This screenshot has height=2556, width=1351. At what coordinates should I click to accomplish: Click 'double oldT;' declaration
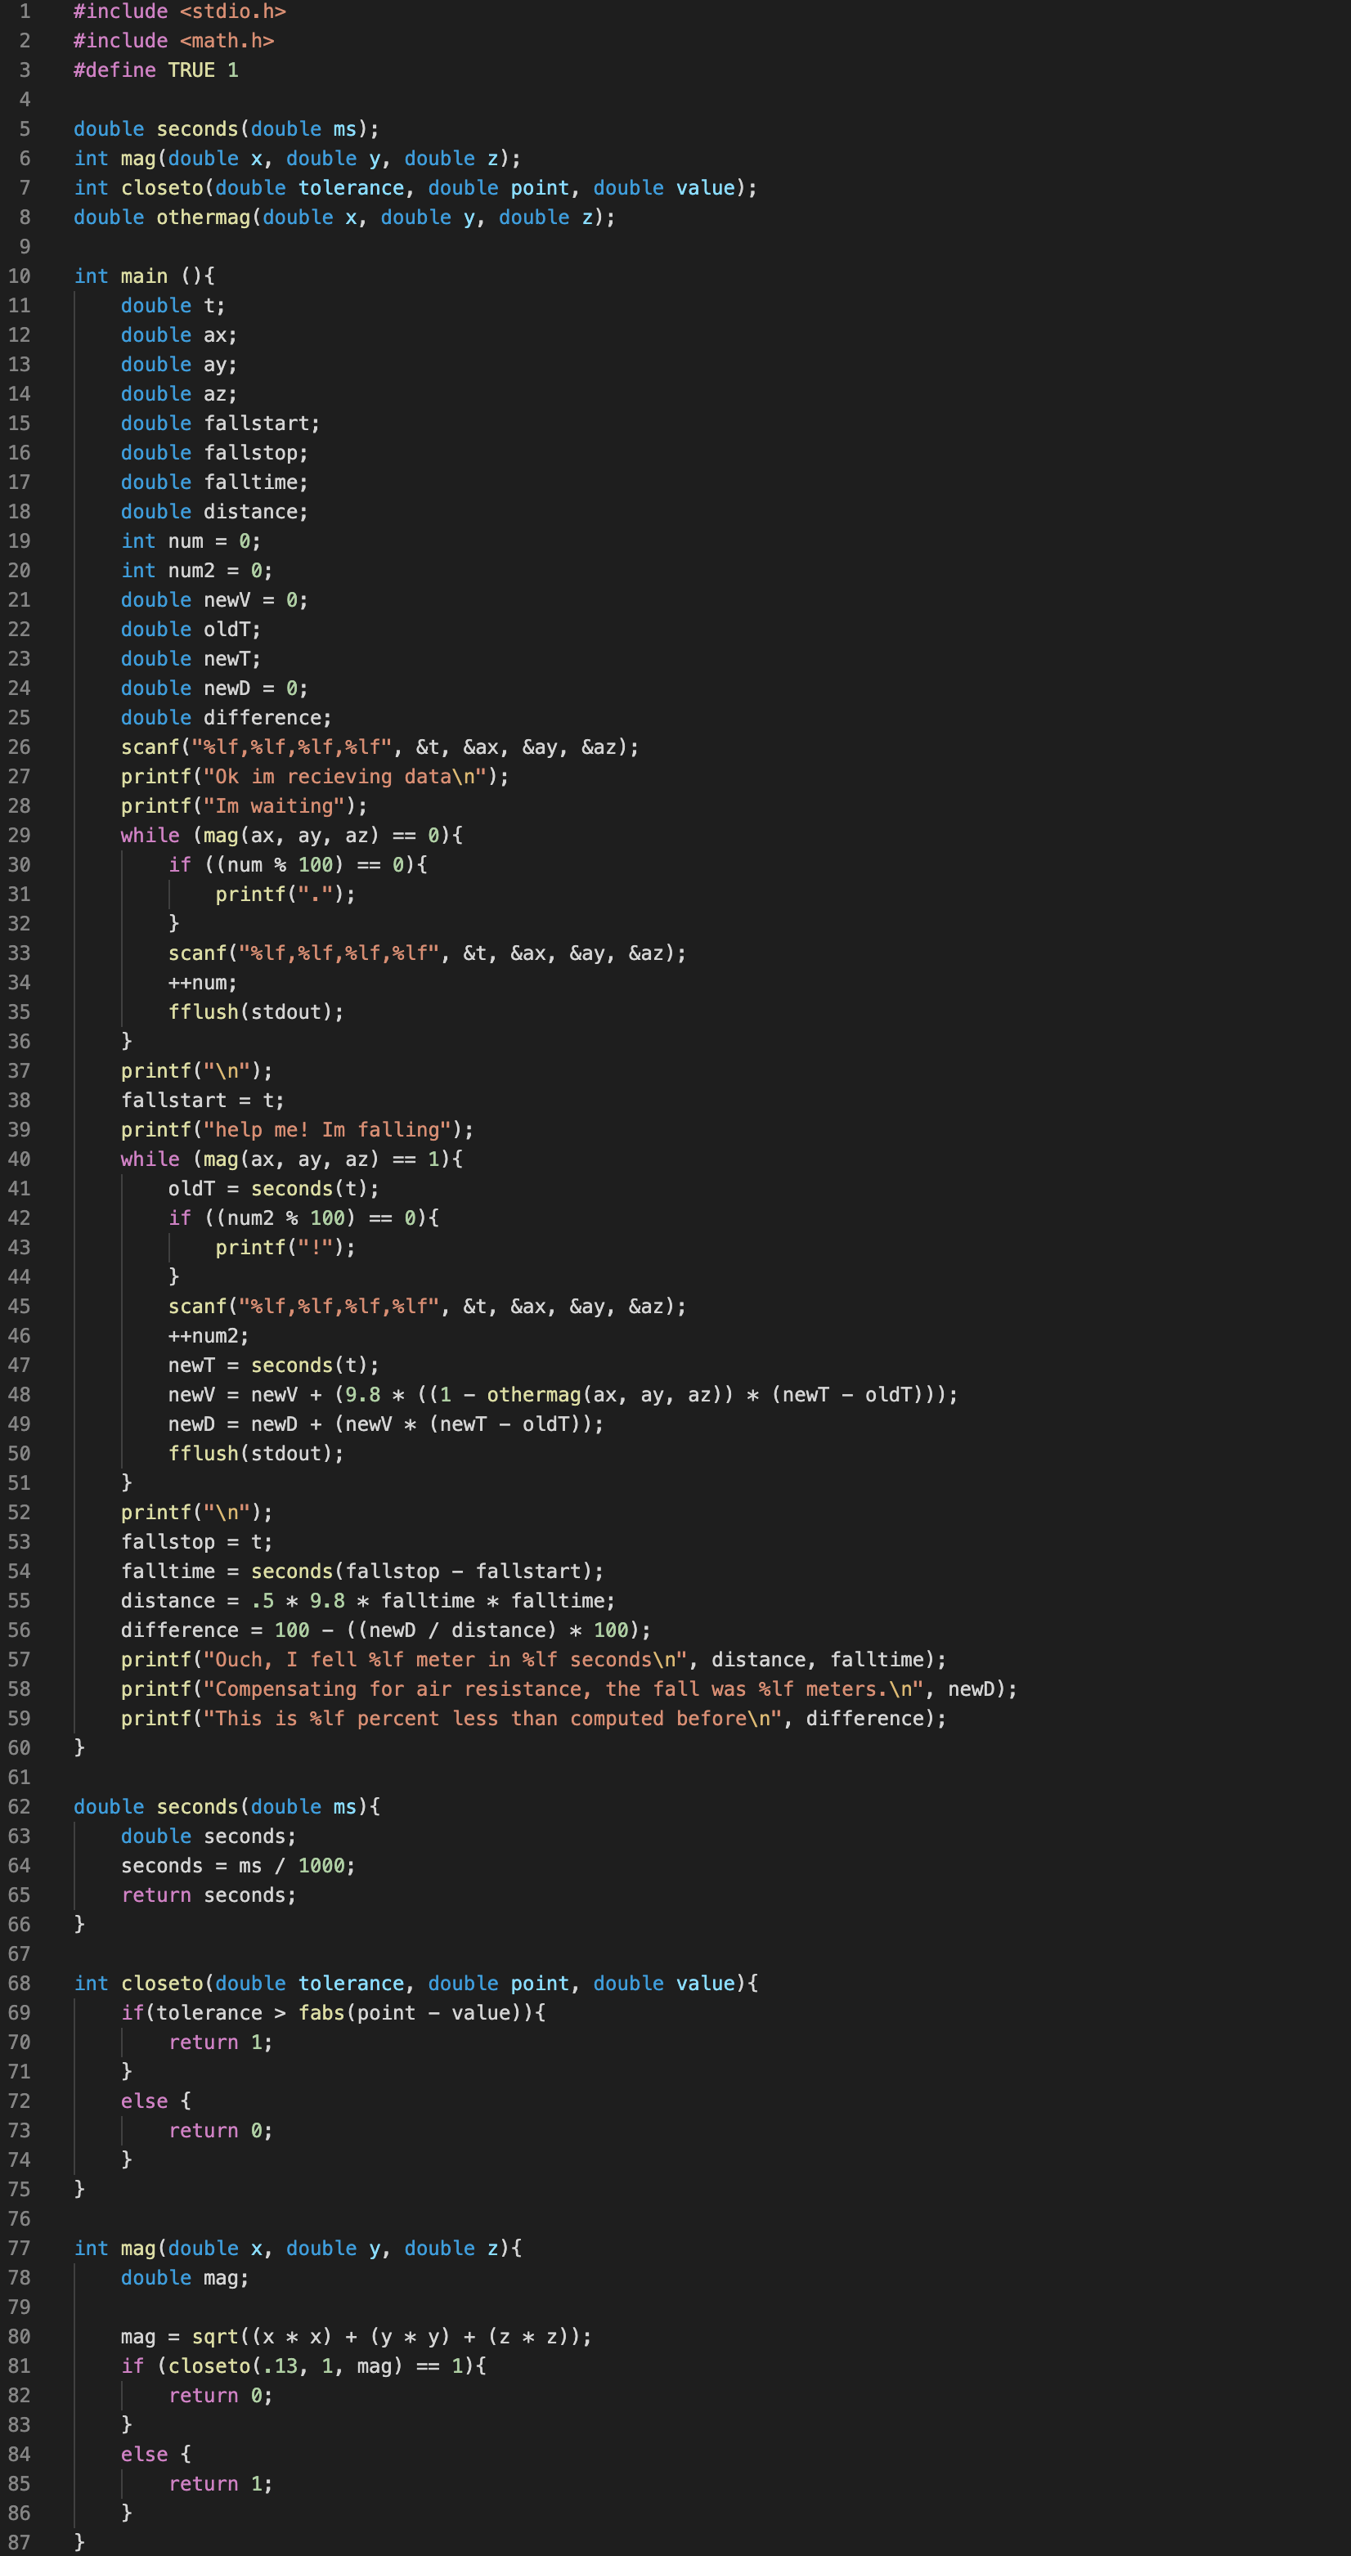coord(191,629)
